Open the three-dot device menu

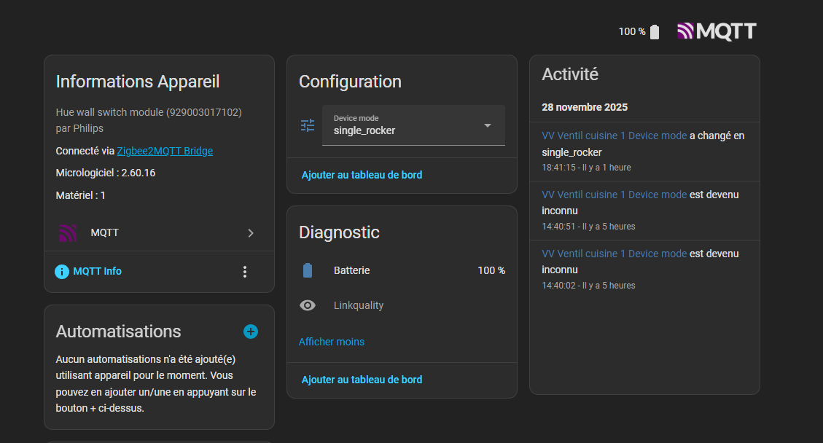click(x=245, y=272)
